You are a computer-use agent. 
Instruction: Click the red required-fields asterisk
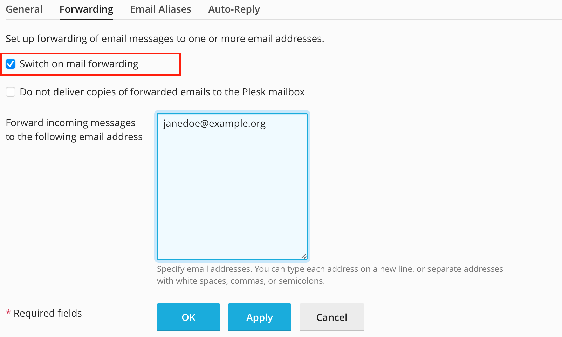(x=8, y=312)
